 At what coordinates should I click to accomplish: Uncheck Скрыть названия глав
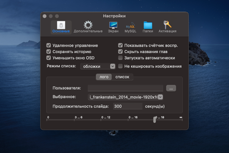coord(120,52)
